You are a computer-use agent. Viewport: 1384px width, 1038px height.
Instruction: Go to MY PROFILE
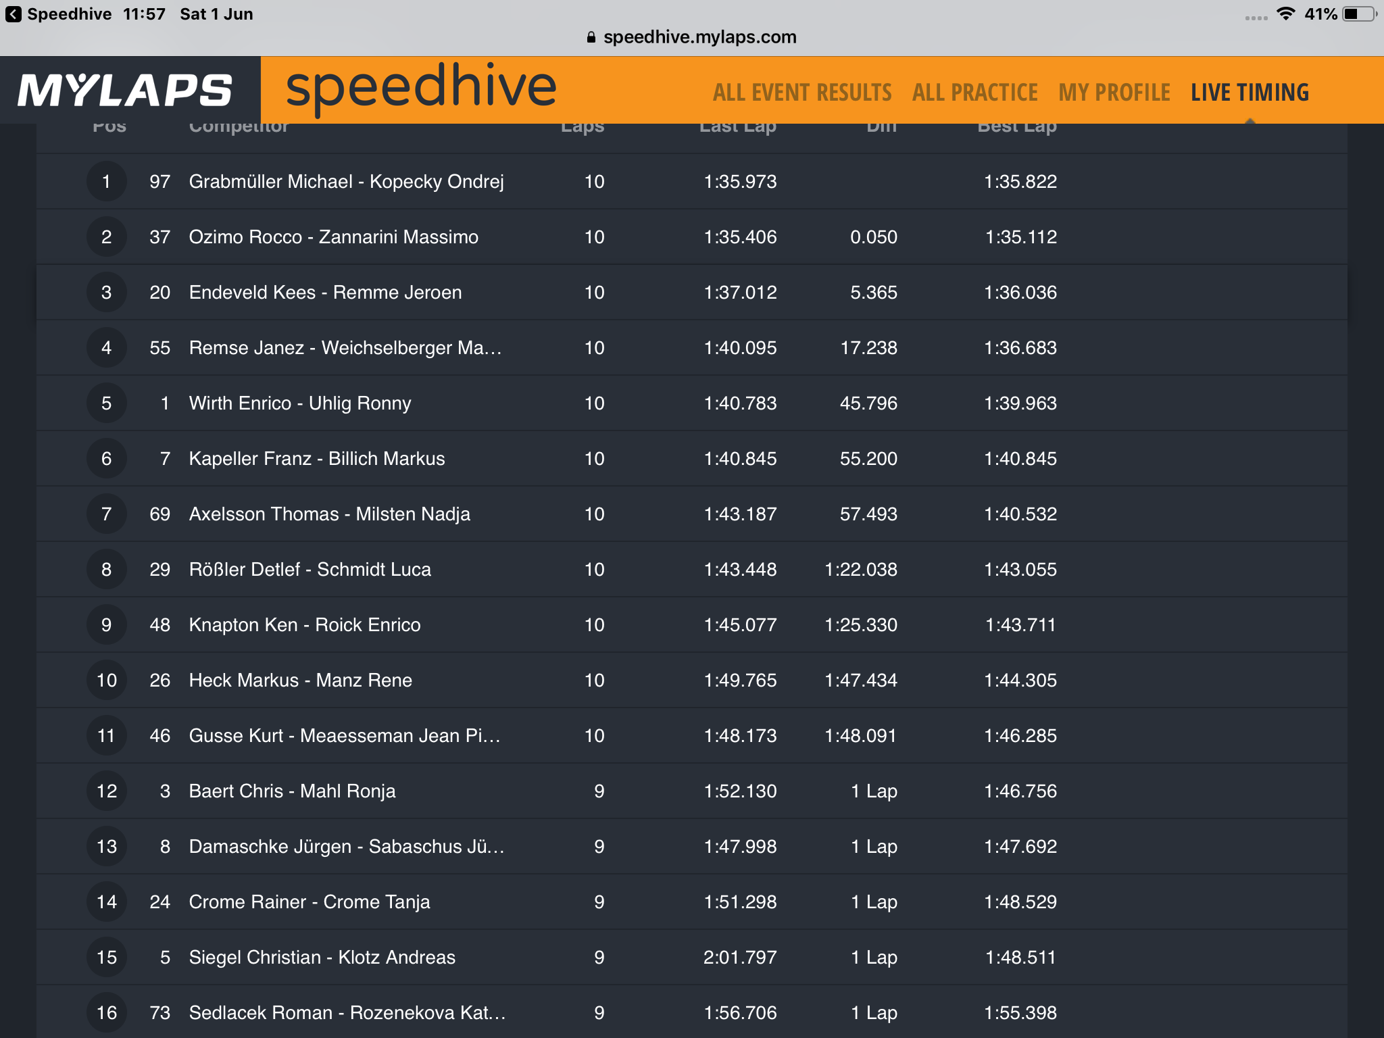coord(1114,93)
